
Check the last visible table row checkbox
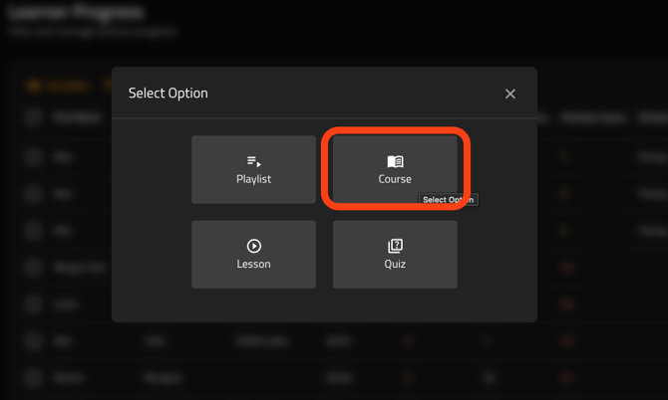click(x=34, y=378)
